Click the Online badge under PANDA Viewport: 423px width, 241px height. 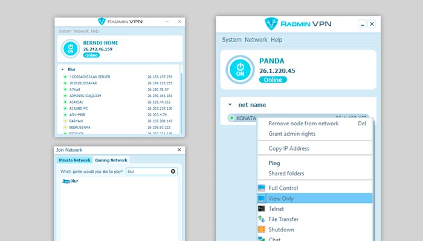click(273, 80)
